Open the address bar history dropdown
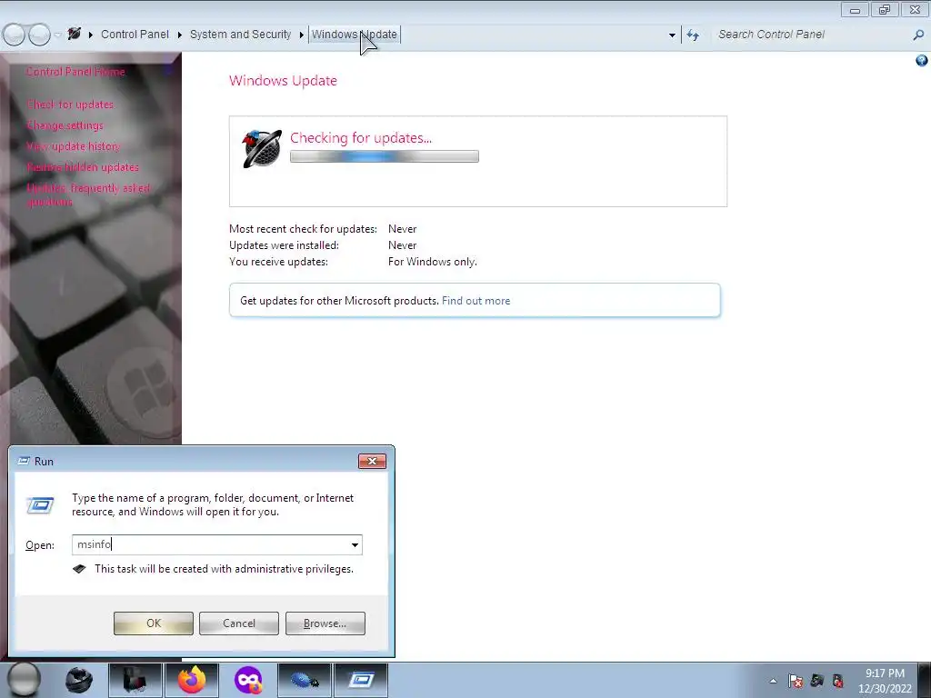This screenshot has width=931, height=698. (x=672, y=35)
